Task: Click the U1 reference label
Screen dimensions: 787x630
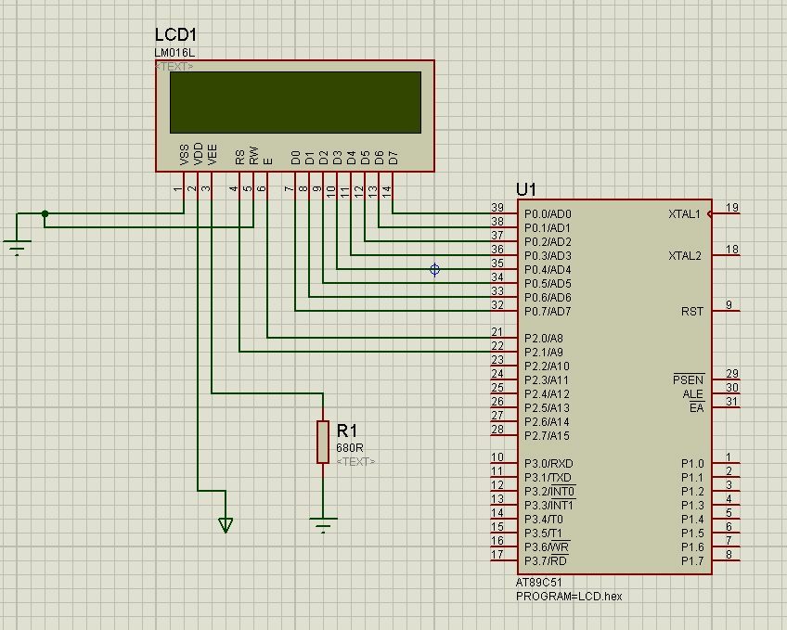Action: tap(525, 189)
